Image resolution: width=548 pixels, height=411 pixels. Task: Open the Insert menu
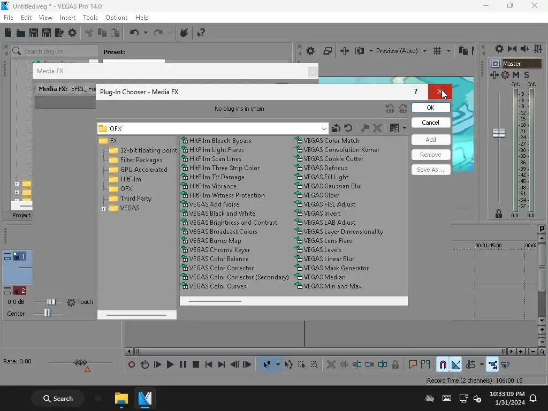(67, 18)
